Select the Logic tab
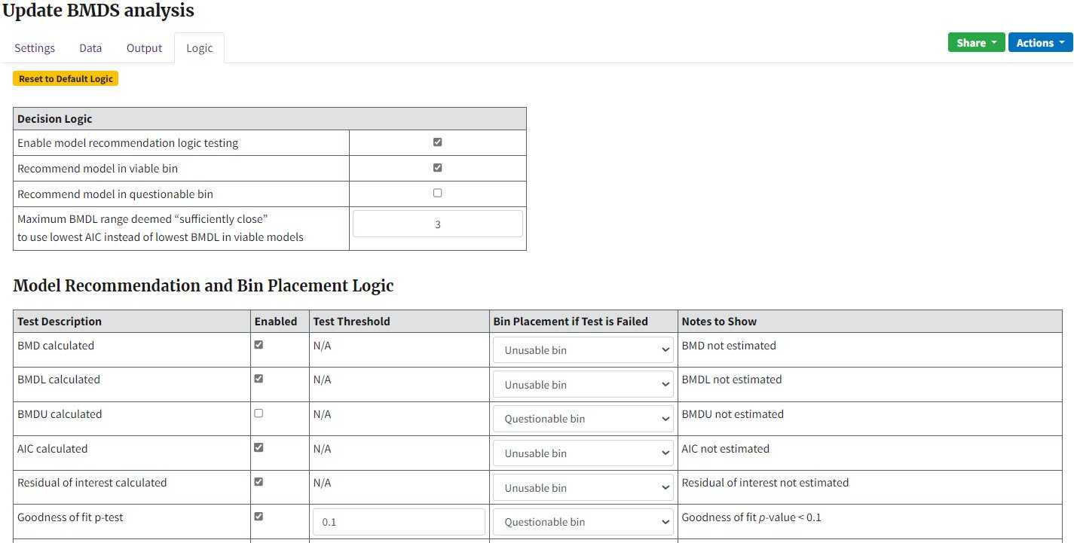1074x543 pixels. [198, 47]
